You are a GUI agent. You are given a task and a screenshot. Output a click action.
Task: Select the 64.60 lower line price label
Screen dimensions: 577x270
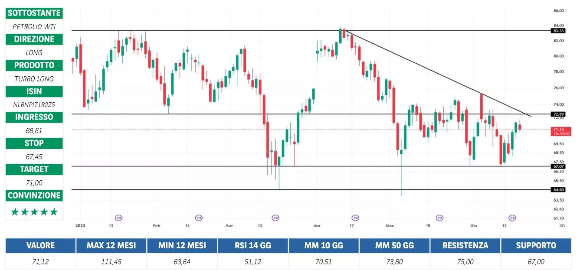[558, 189]
